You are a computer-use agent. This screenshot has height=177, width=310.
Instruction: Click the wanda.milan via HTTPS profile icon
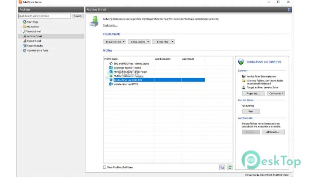click(x=111, y=84)
